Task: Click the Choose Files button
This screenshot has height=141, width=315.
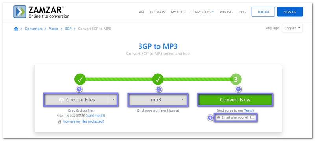Action: tap(77, 99)
